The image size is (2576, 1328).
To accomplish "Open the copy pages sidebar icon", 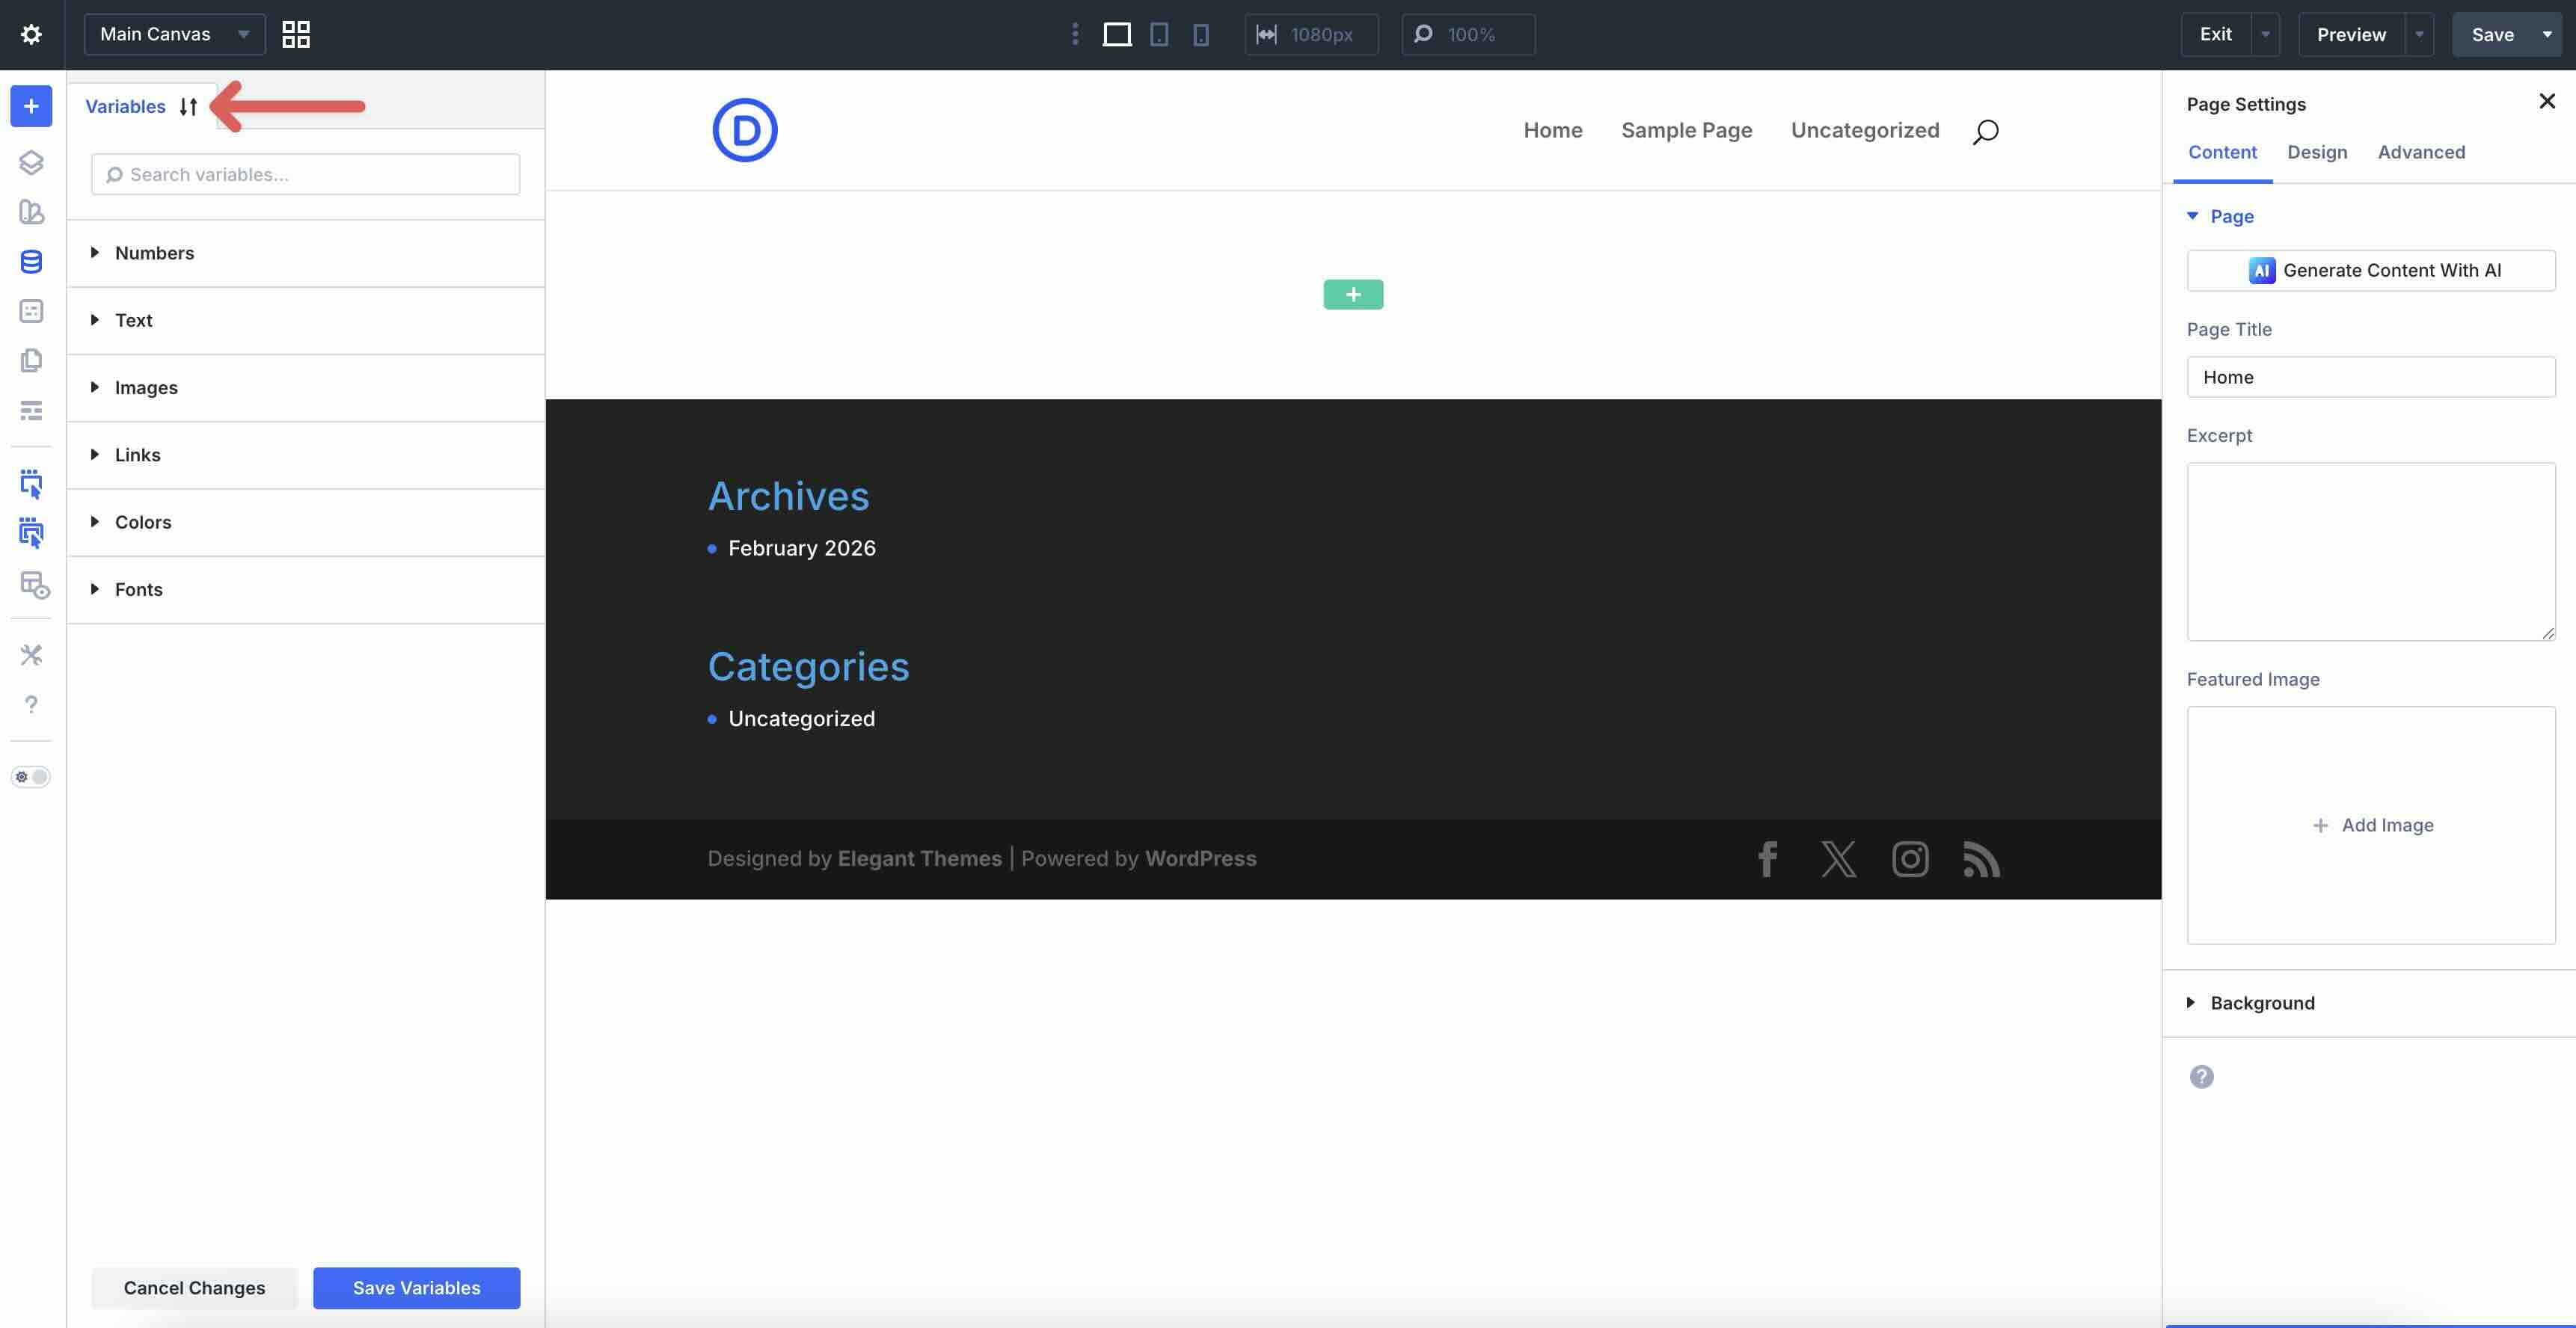I will [31, 360].
